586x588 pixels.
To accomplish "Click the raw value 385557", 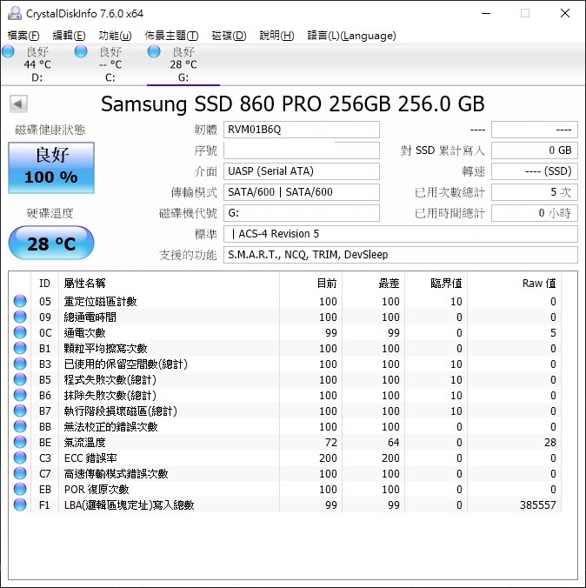I will point(537,505).
